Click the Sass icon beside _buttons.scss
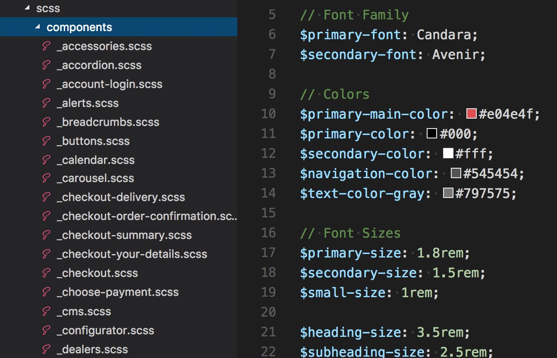 click(46, 141)
